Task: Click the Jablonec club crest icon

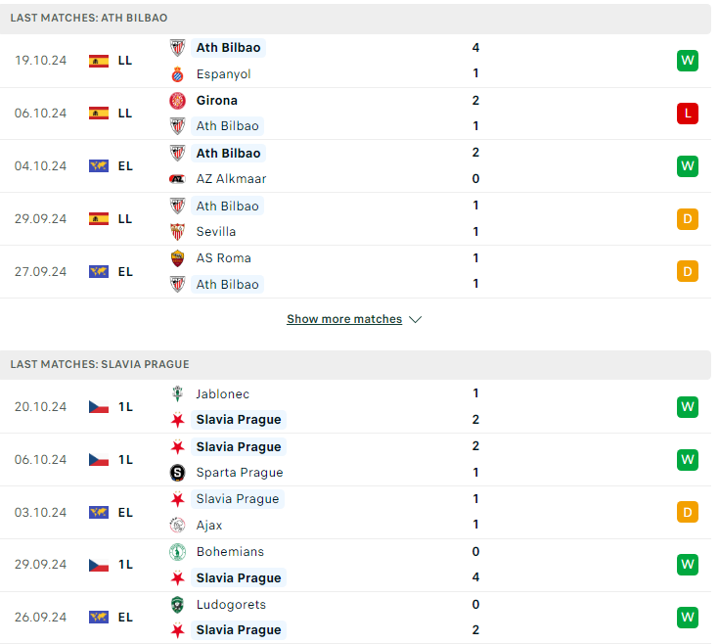Action: pos(177,394)
